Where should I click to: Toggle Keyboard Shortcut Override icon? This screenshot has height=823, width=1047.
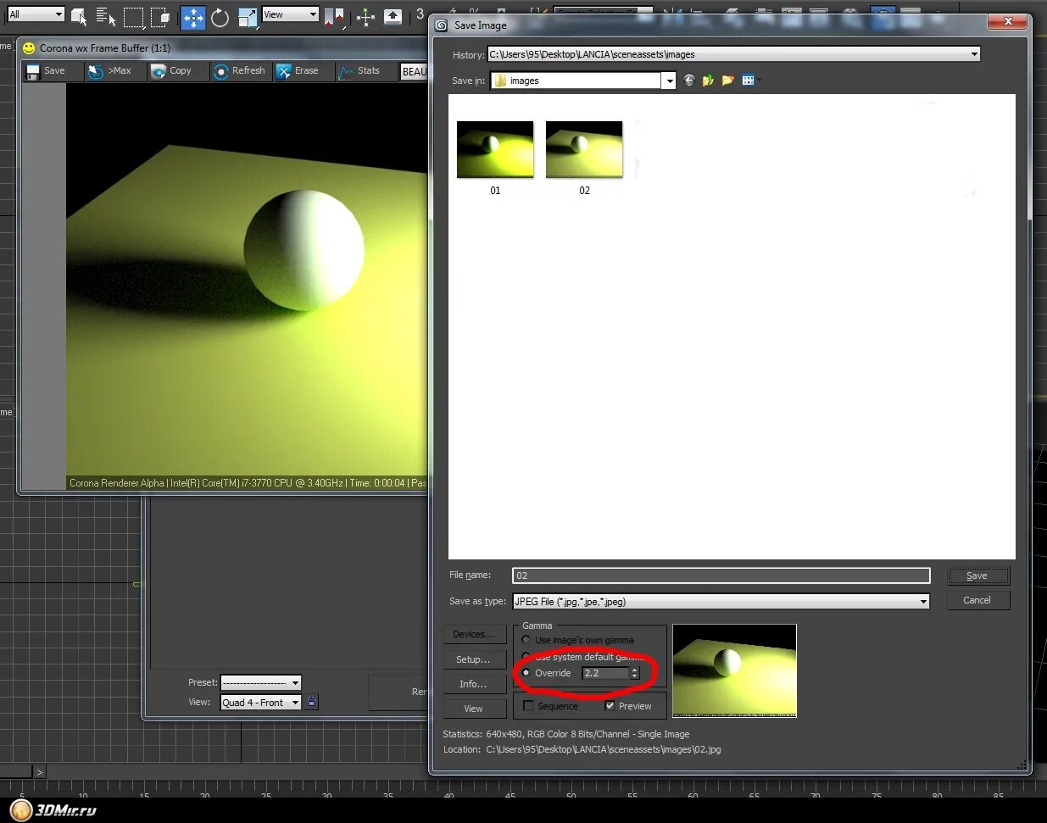[x=393, y=16]
